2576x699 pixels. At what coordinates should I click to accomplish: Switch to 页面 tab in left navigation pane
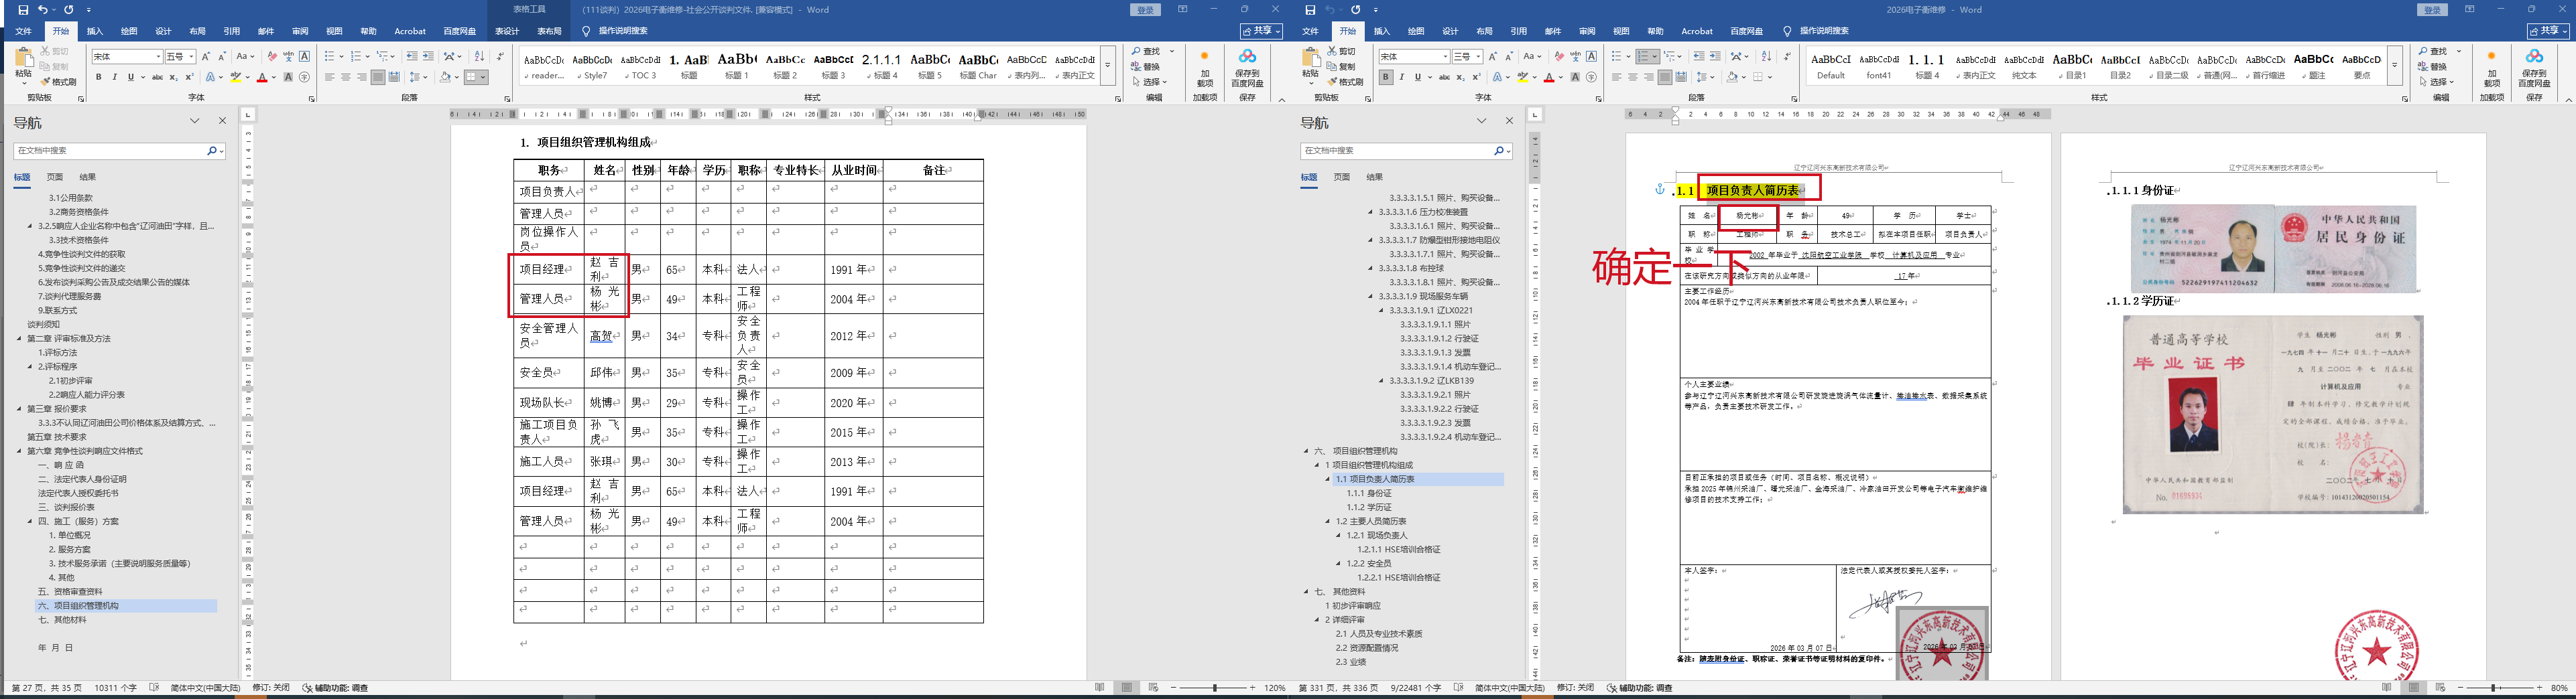pos(55,177)
